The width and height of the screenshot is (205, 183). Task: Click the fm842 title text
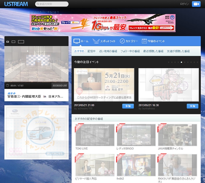120,179
